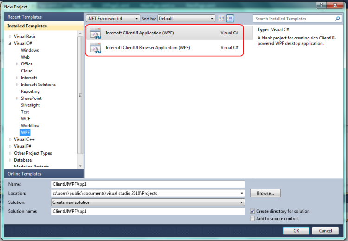The width and height of the screenshot is (348, 241).
Task: Select the Intersoft Solutions tree item label
Action: (x=38, y=85)
